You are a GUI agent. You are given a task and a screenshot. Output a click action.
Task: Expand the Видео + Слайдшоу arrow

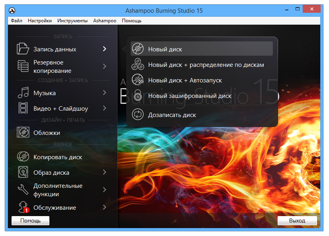point(104,108)
